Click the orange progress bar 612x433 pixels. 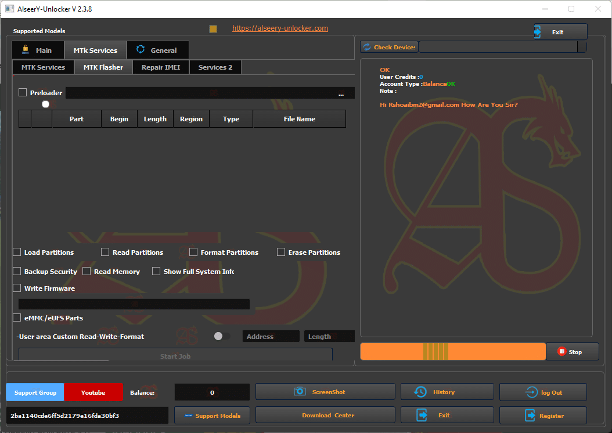click(453, 351)
